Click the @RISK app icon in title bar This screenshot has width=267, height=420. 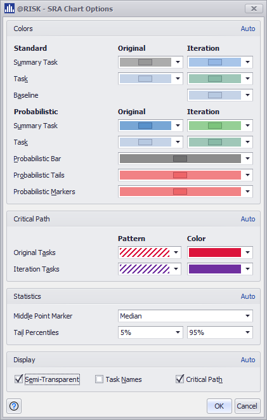tap(10, 9)
